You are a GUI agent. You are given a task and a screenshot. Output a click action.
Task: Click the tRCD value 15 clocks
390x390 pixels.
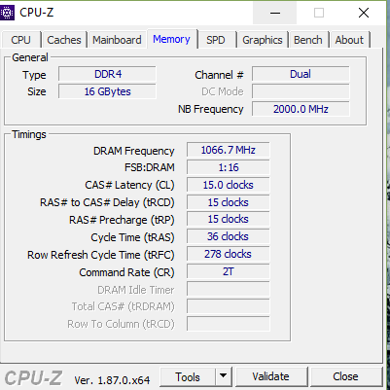(229, 202)
